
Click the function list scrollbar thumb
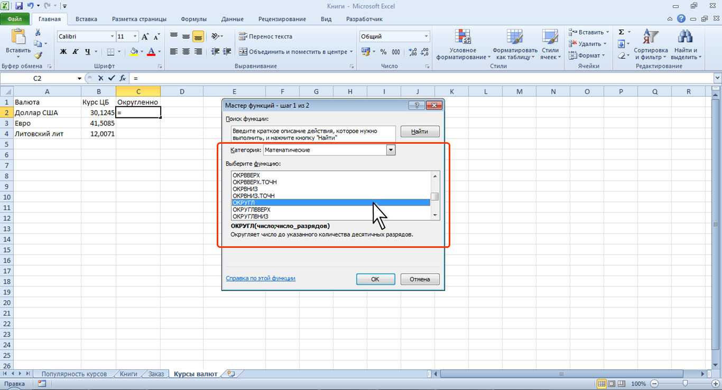(435, 197)
